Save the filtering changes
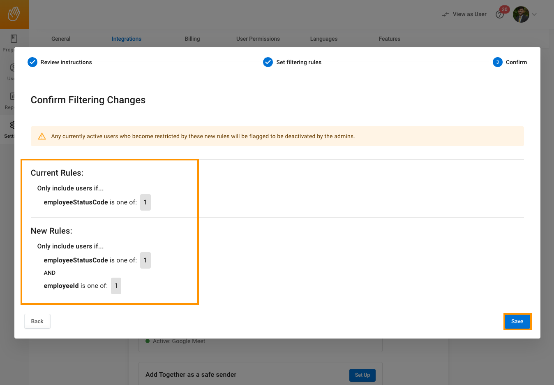Image resolution: width=554 pixels, height=385 pixels. click(x=517, y=322)
